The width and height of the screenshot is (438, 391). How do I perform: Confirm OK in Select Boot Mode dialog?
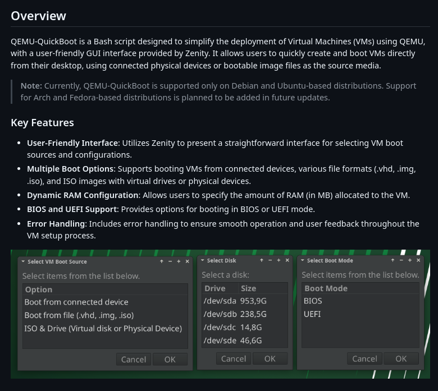click(x=401, y=358)
